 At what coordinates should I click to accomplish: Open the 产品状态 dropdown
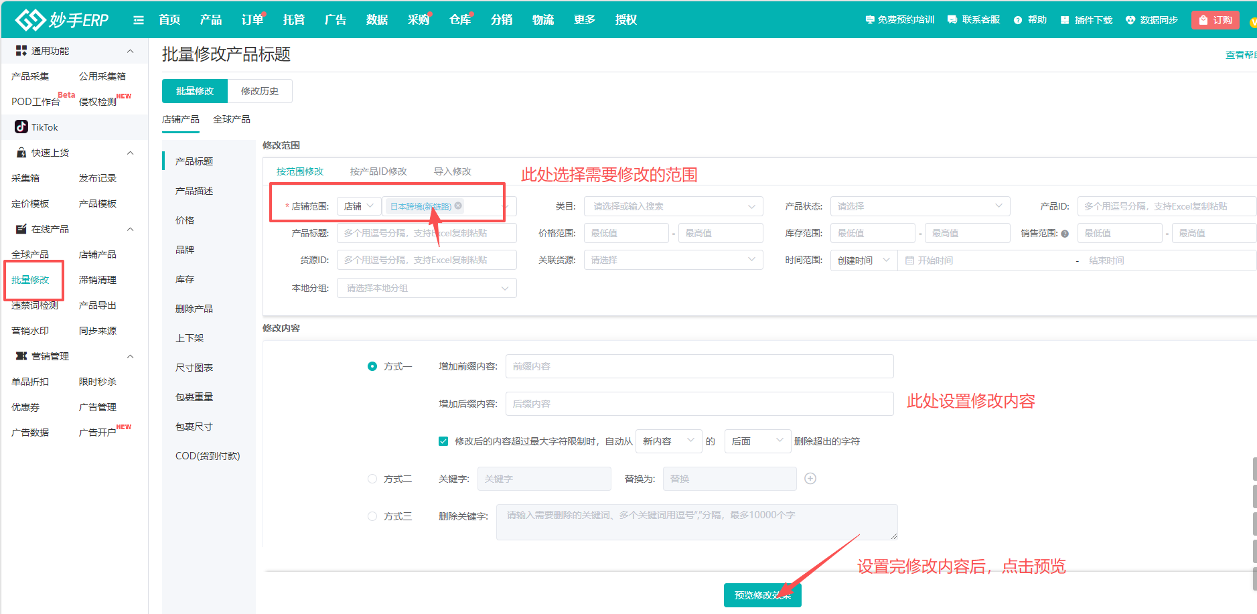coord(919,206)
